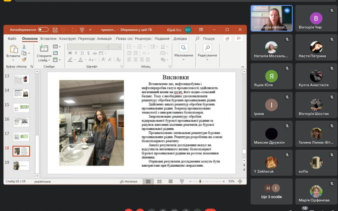
Task: Toggle Bold (Ж) formatting
Action: (70, 53)
